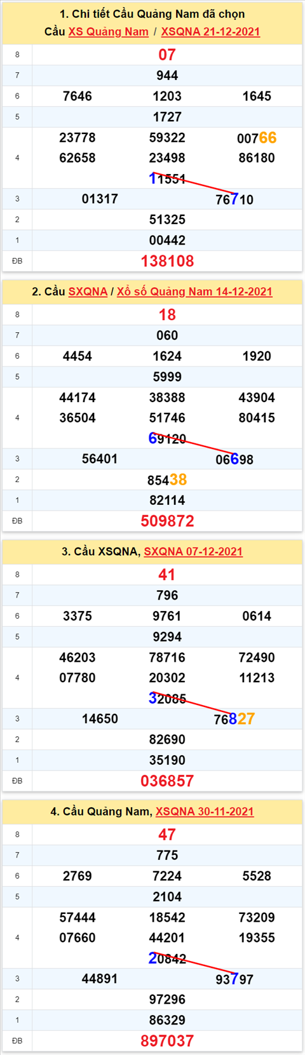Select the number 944
The height and width of the screenshot is (1055, 305).
pos(167,76)
